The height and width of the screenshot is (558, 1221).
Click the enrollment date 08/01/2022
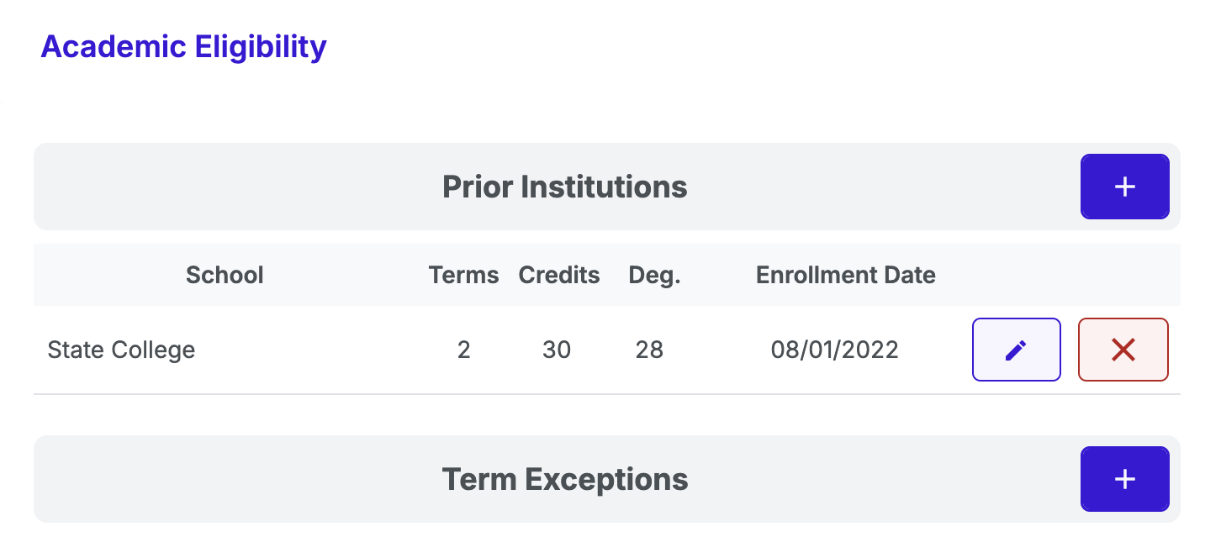tap(834, 350)
